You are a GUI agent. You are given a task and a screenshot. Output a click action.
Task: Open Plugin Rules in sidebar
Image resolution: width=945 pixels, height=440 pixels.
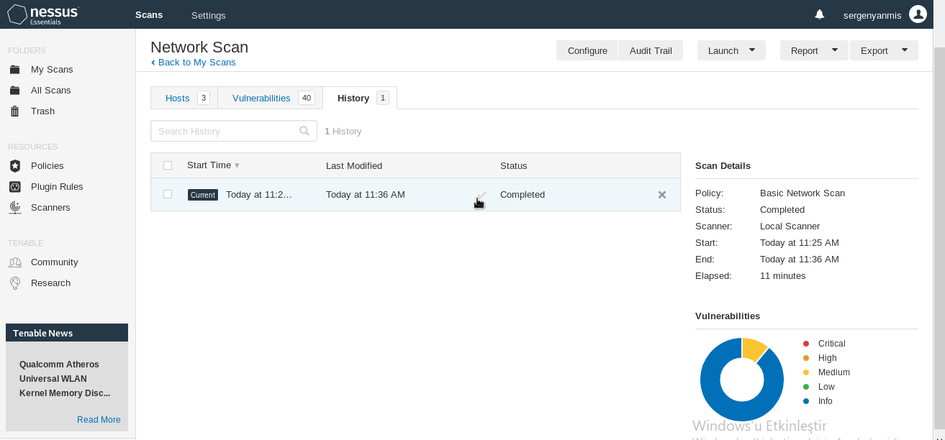(x=57, y=187)
